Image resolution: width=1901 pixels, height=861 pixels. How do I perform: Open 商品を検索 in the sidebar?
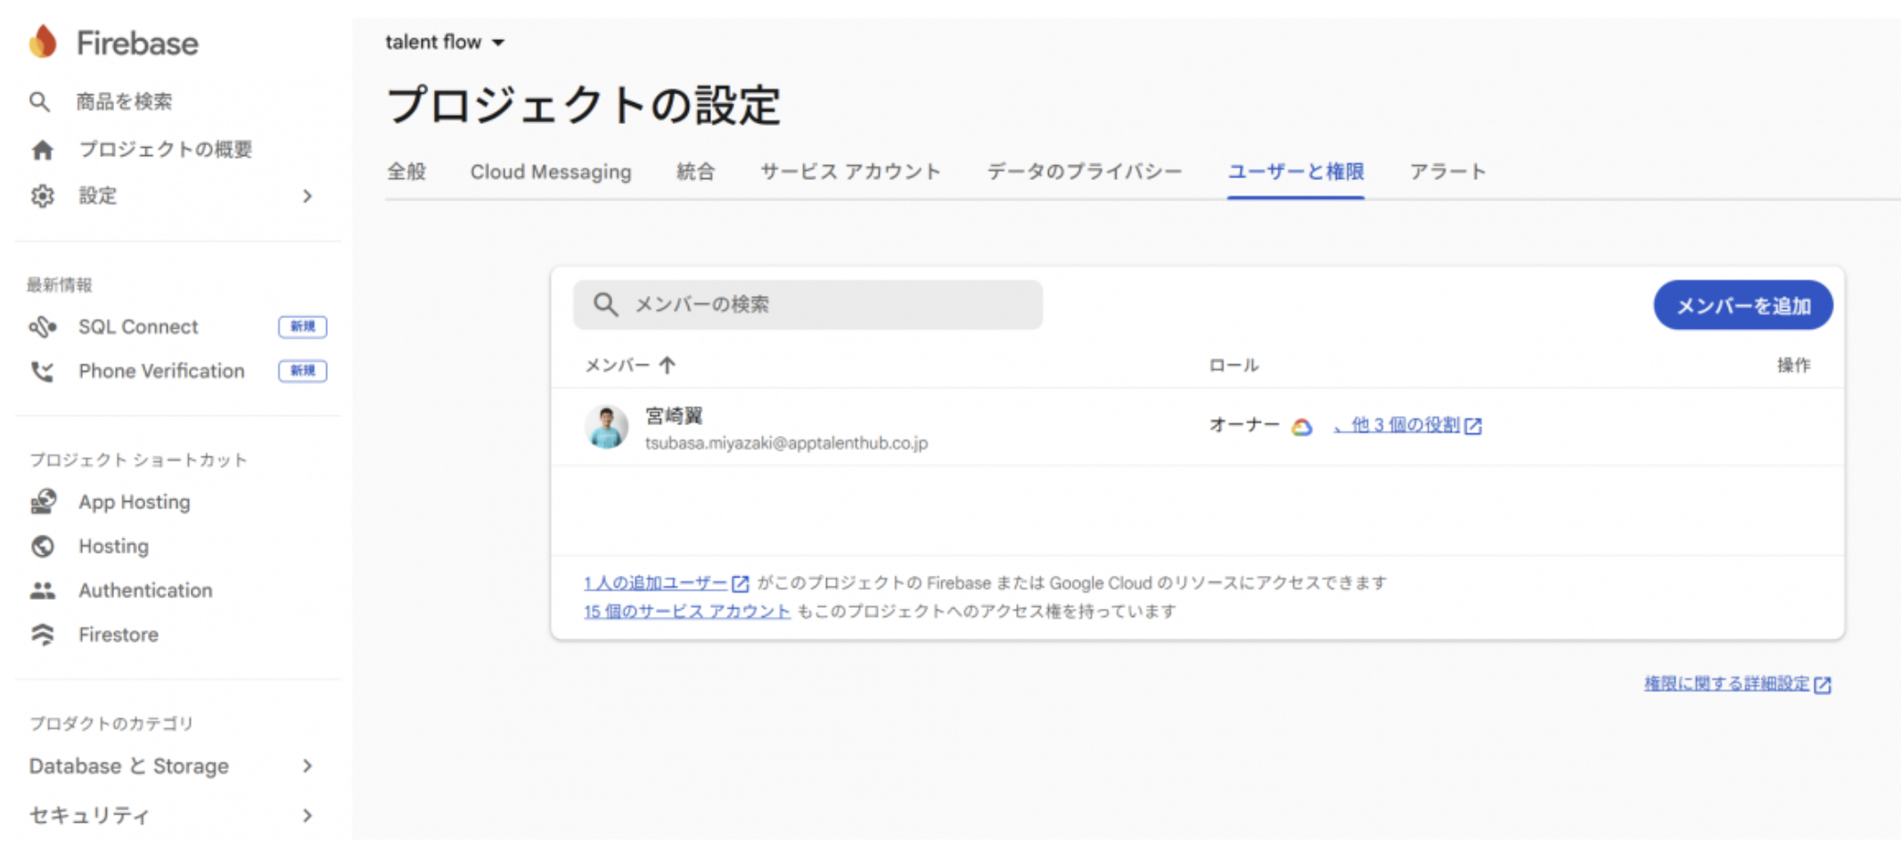[x=124, y=102]
